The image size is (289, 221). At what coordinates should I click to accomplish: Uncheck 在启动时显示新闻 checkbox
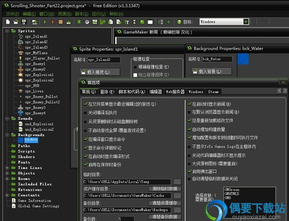tap(190, 104)
